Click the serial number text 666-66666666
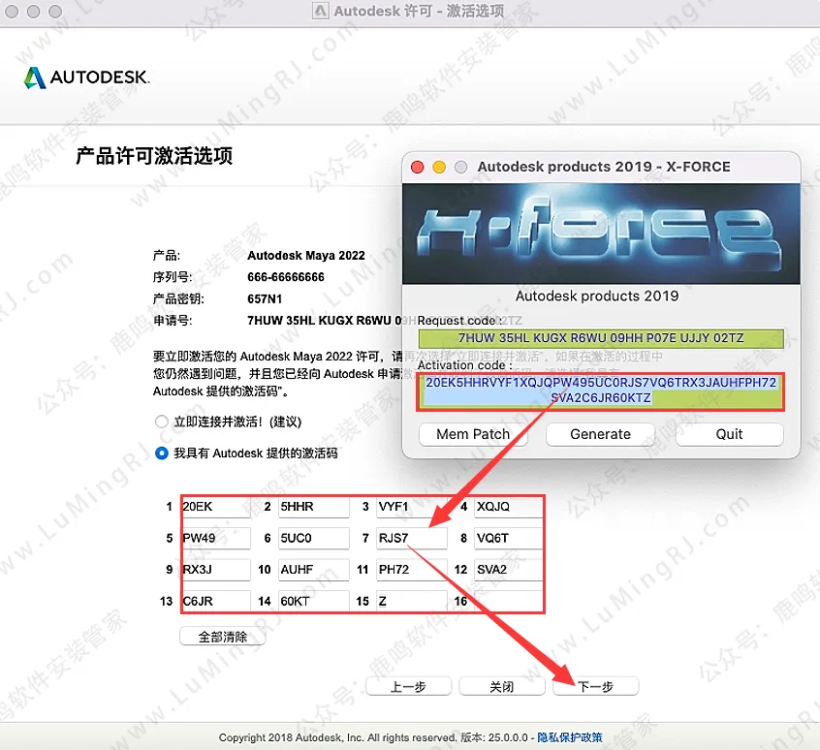This screenshot has height=750, width=820. coord(286,277)
